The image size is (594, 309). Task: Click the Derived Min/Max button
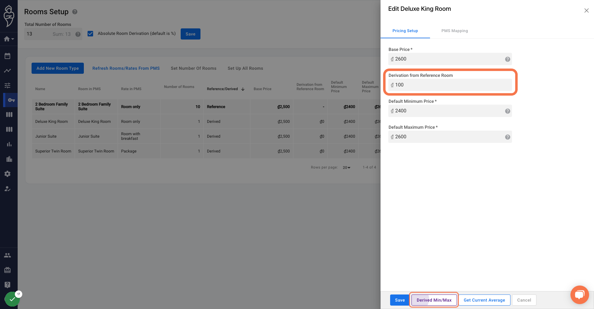pos(434,300)
